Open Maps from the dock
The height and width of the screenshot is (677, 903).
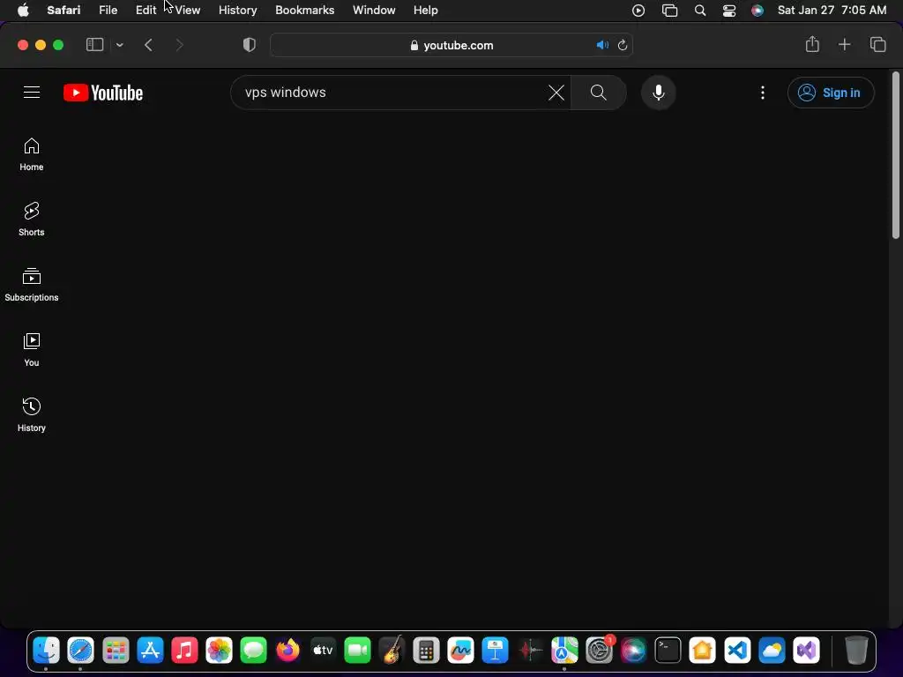point(564,651)
